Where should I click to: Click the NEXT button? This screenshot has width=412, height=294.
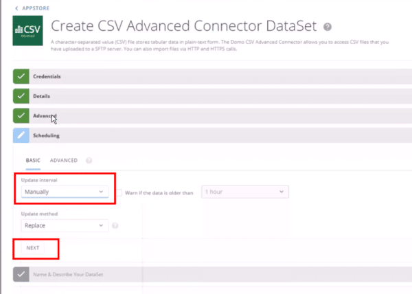(33, 247)
